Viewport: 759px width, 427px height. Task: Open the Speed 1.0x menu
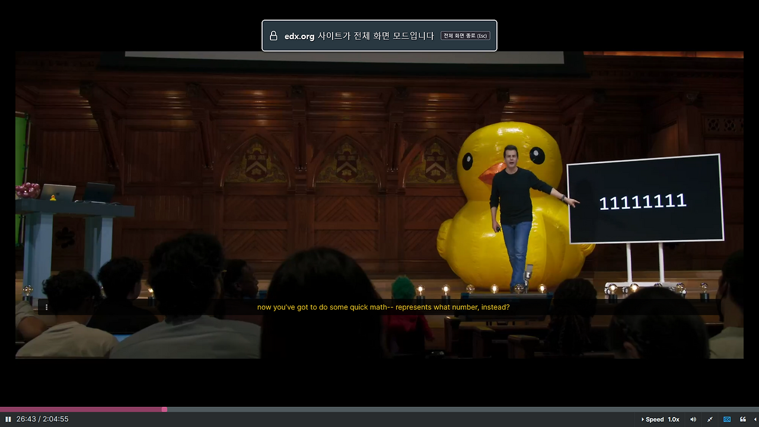(x=661, y=419)
